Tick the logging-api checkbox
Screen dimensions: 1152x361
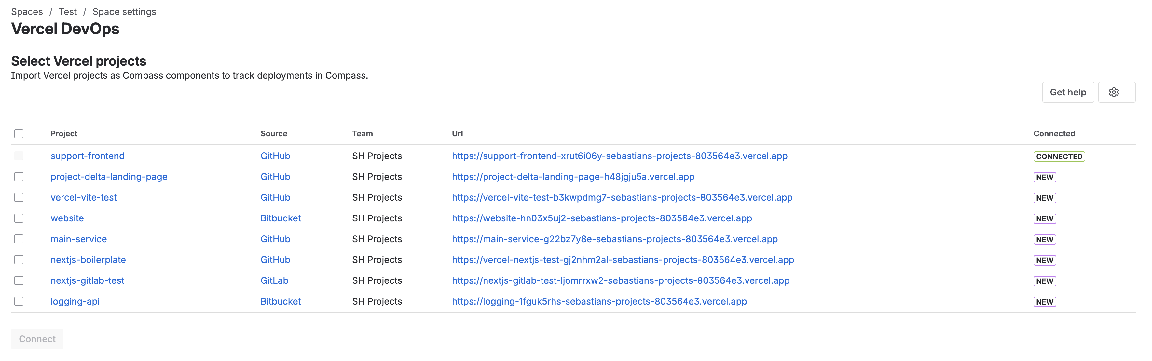[19, 301]
